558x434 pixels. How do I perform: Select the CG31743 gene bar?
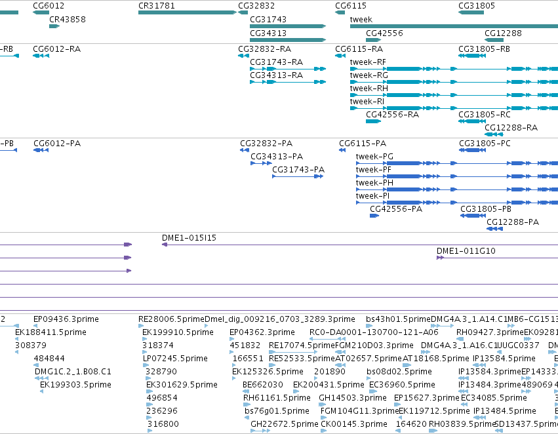288,26
